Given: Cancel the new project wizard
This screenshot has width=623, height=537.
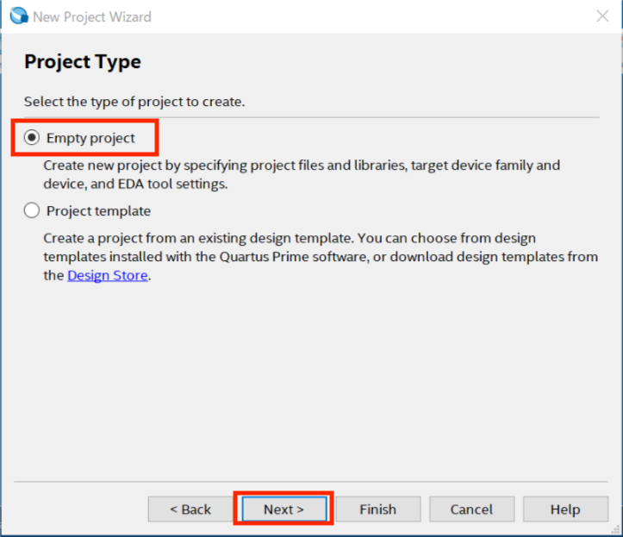Looking at the screenshot, I should click(471, 509).
